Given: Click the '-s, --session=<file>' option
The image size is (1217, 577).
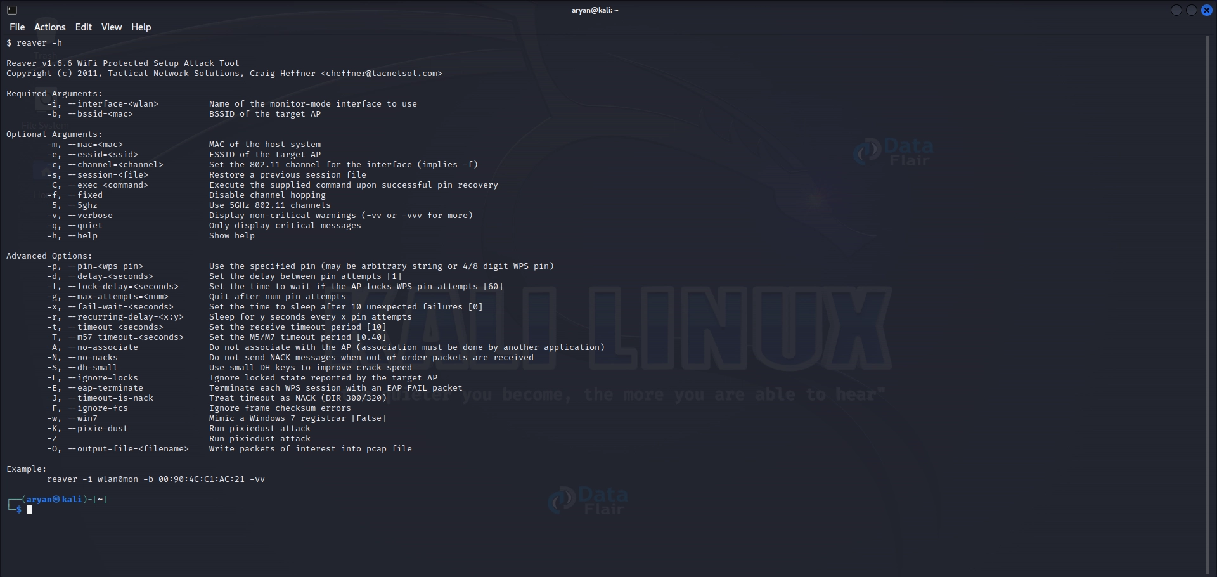Looking at the screenshot, I should click(x=98, y=175).
